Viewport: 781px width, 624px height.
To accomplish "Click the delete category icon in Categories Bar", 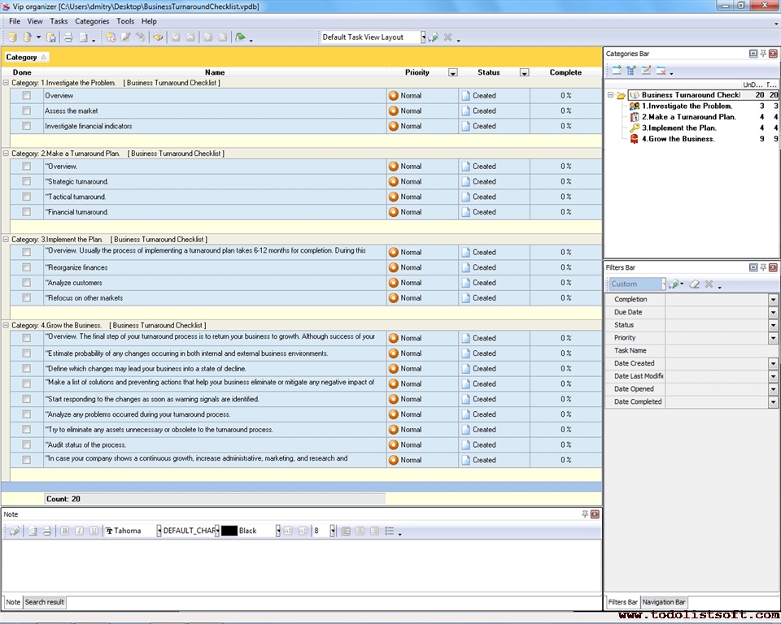I will coord(661,71).
